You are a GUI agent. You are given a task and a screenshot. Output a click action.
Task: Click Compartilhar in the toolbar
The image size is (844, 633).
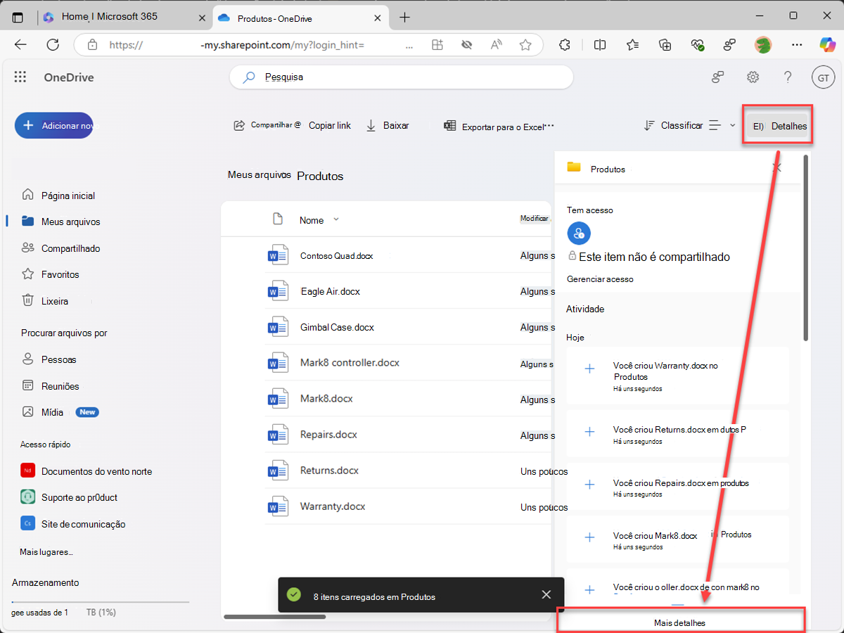click(x=267, y=125)
